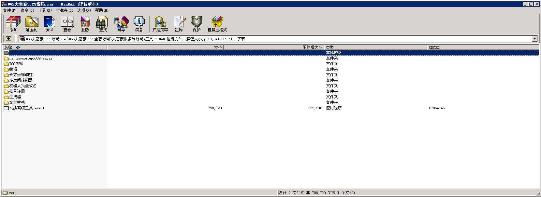Select the 机器人批量改名 folder name

(x=23, y=86)
